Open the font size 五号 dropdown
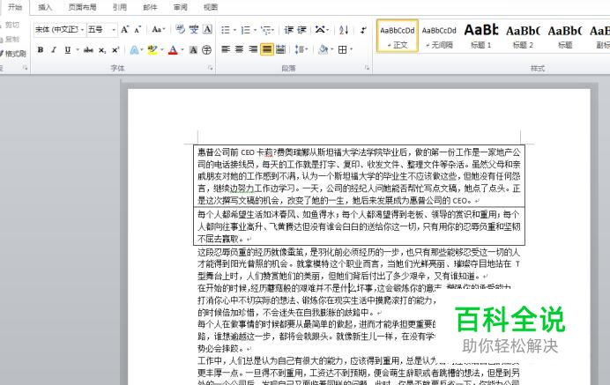610x385 pixels. (x=113, y=30)
